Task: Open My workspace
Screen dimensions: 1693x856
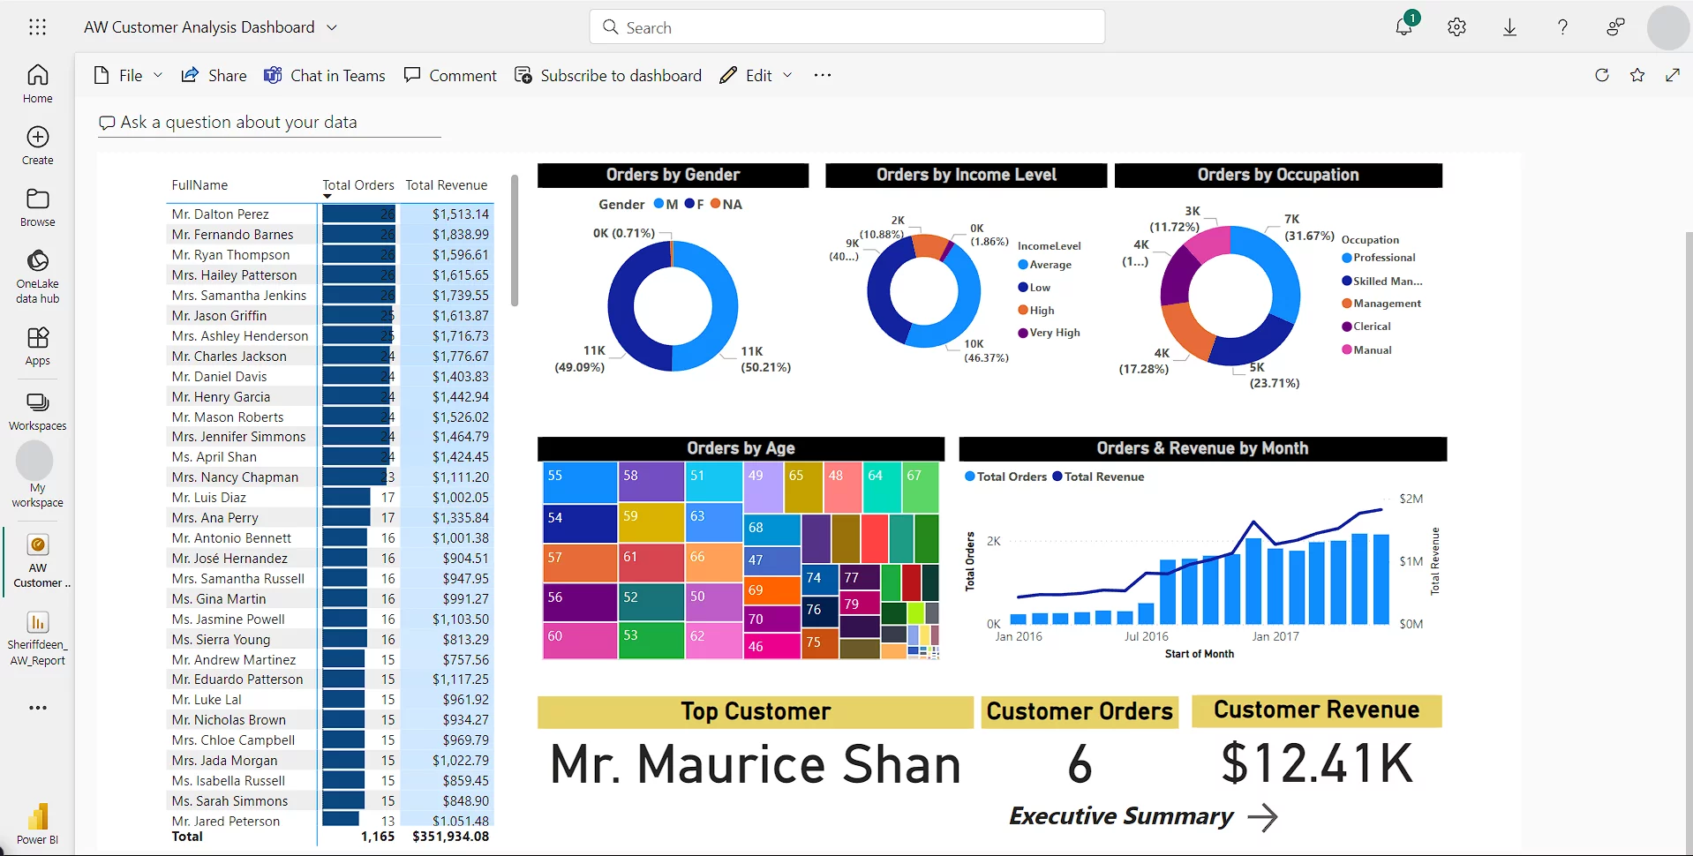Action: 37,475
